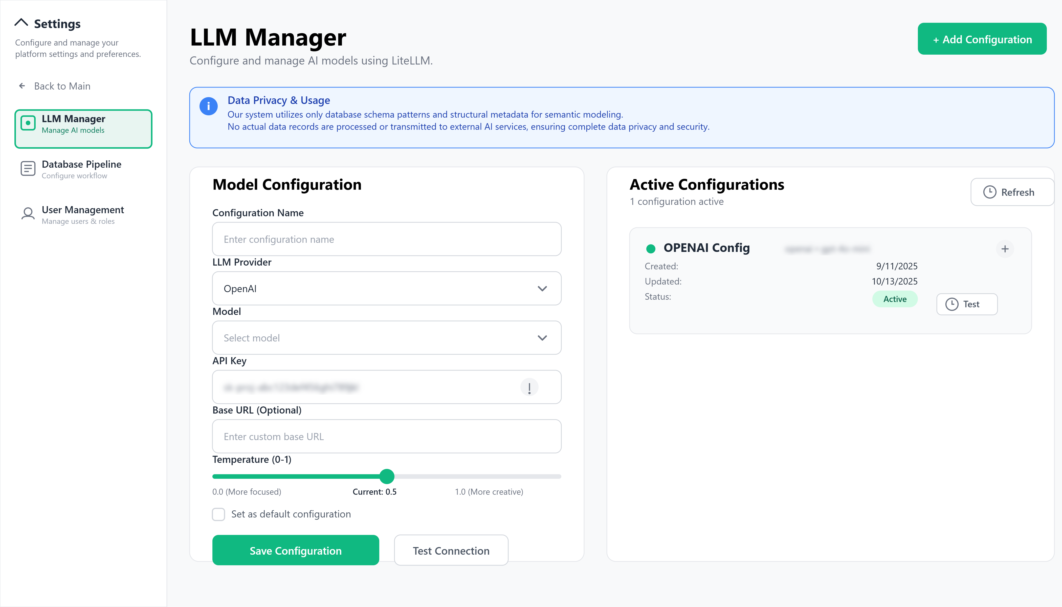Click the Save Configuration button
Image resolution: width=1062 pixels, height=607 pixels.
(296, 550)
